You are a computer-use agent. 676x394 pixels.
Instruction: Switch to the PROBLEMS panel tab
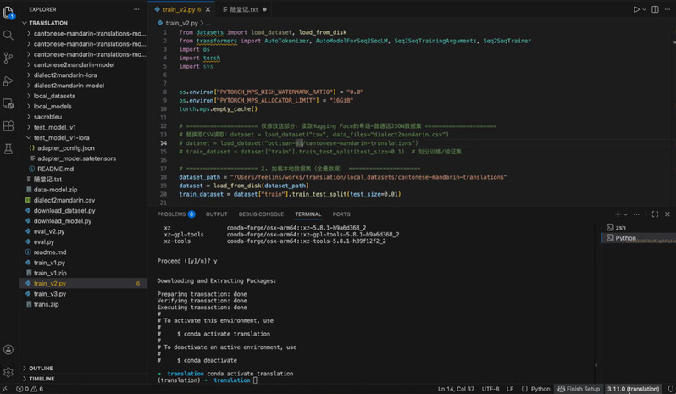pyautogui.click(x=171, y=214)
